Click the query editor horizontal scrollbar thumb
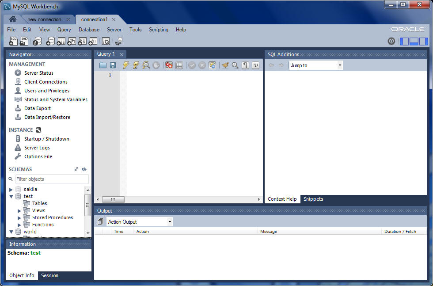The height and width of the screenshot is (286, 433). [x=113, y=199]
